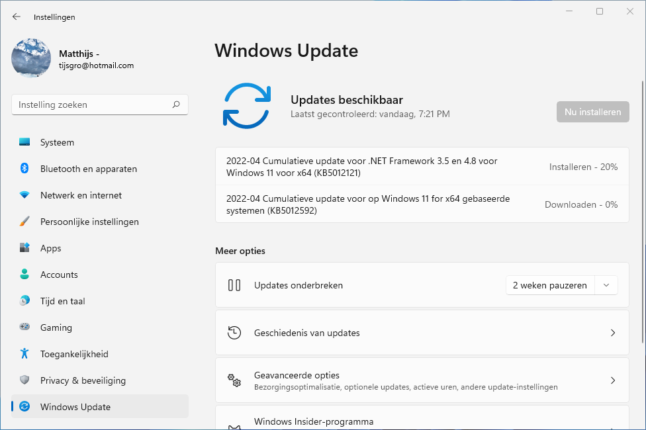Expand Geschiedenis van updates chevron

[613, 333]
